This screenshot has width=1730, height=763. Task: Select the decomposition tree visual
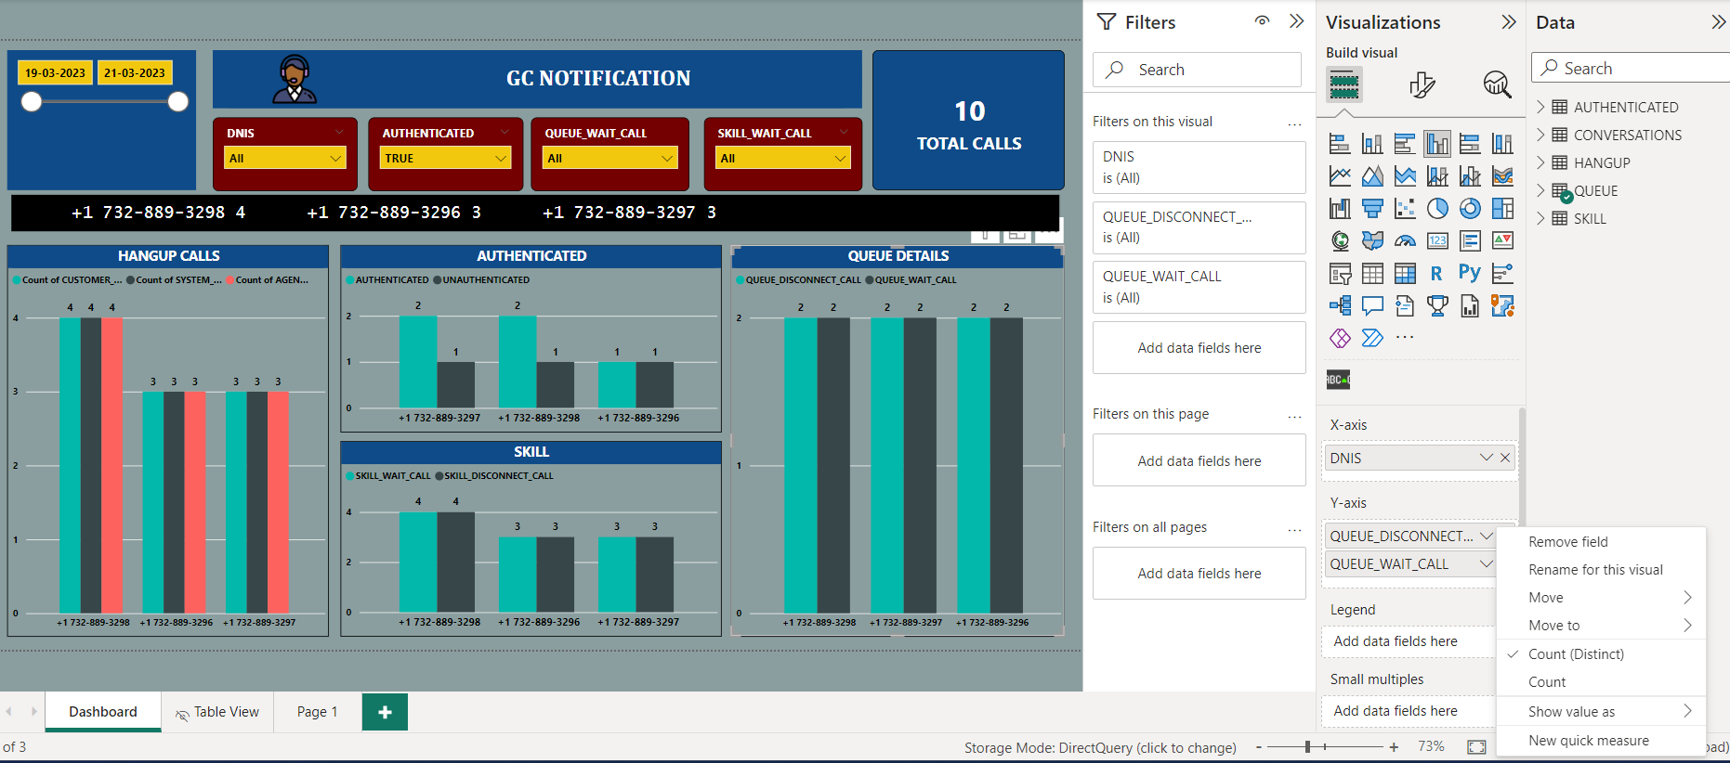1340,305
